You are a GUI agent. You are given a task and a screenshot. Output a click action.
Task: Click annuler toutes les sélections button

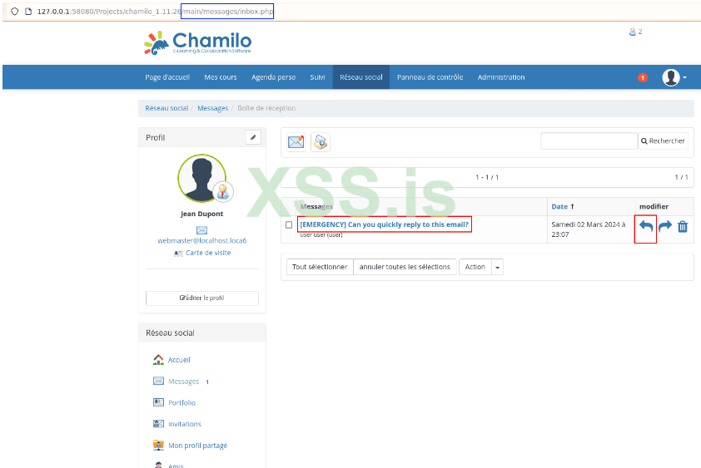(x=405, y=267)
